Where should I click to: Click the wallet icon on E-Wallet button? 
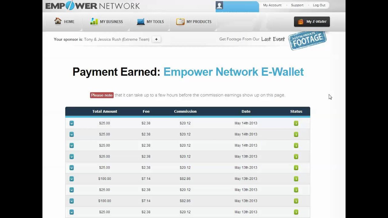[301, 22]
